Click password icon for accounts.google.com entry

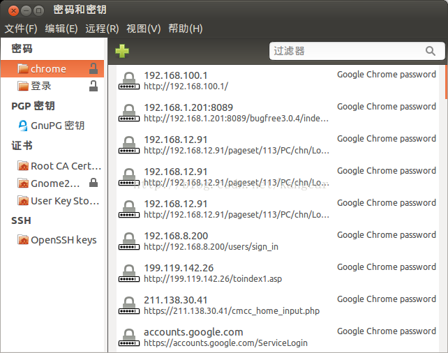click(x=129, y=338)
